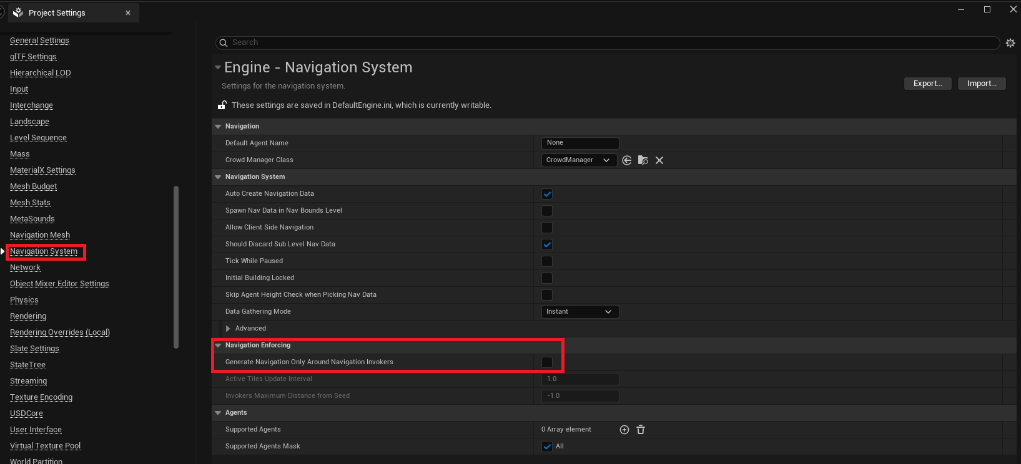
Task: Open Navigation Mesh settings
Action: [x=40, y=235]
